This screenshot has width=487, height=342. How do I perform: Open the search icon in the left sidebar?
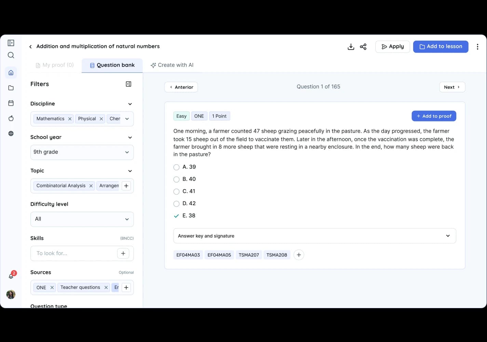tap(11, 55)
